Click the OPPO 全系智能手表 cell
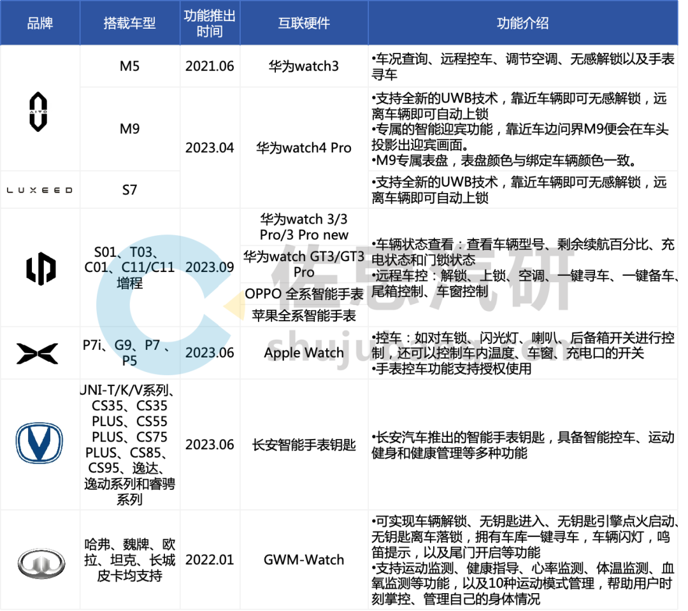Screen dimensions: 688x611 click(x=304, y=294)
